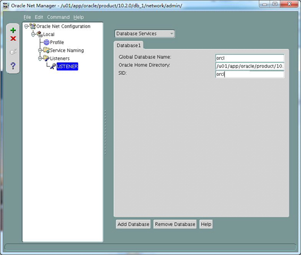Click the Oracle Net Manager title bar icon

click(6, 5)
